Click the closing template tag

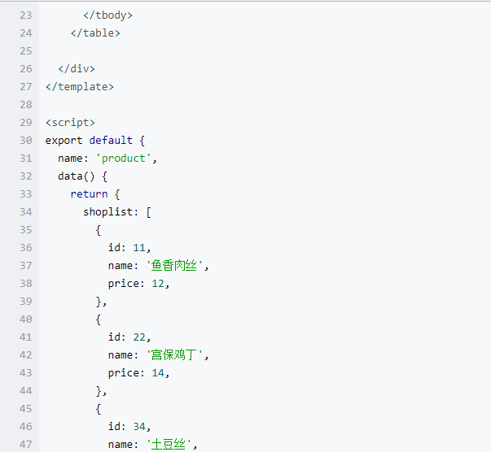(x=80, y=86)
